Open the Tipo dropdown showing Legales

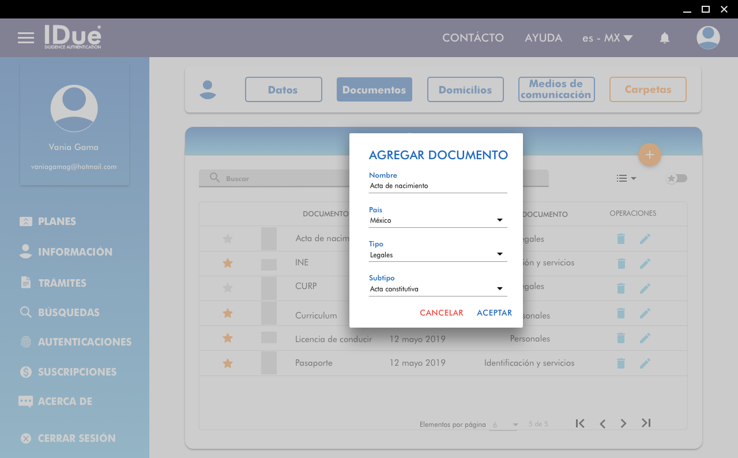point(438,255)
